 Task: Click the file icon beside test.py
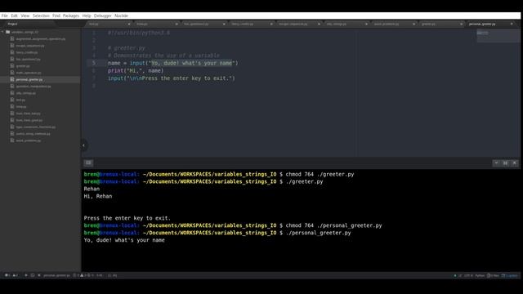click(x=12, y=100)
